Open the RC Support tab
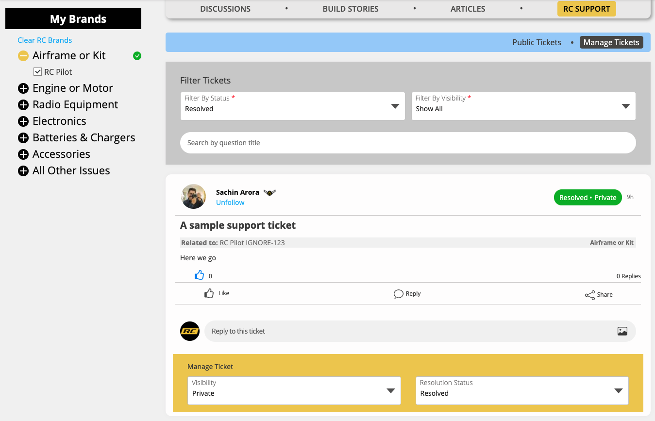This screenshot has width=655, height=421. point(586,9)
